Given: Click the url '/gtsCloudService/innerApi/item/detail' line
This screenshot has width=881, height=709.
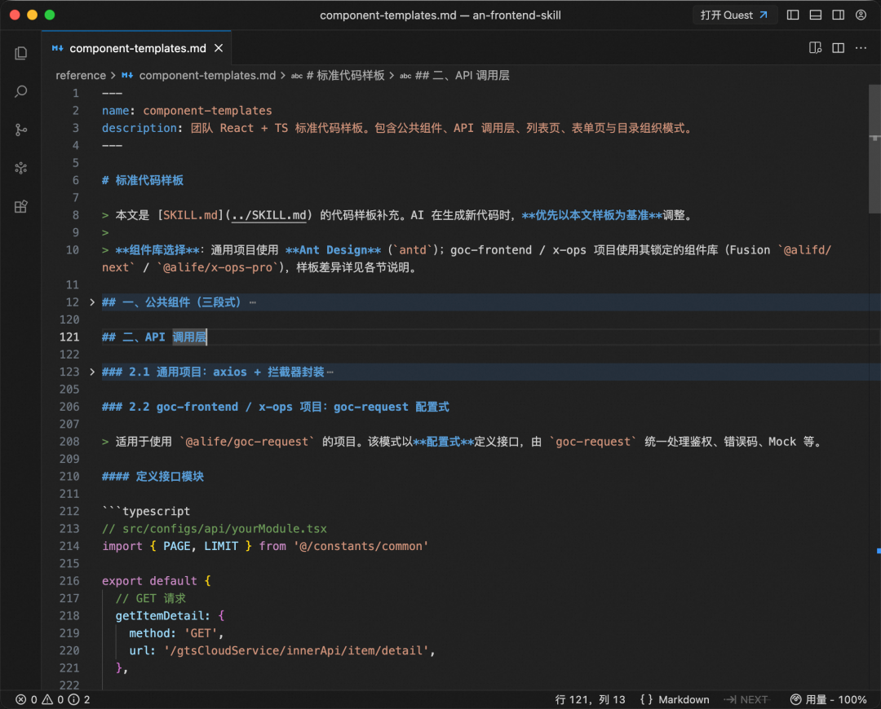Looking at the screenshot, I should (x=282, y=650).
